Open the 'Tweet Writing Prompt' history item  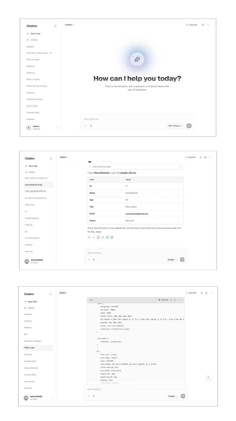(x=37, y=86)
